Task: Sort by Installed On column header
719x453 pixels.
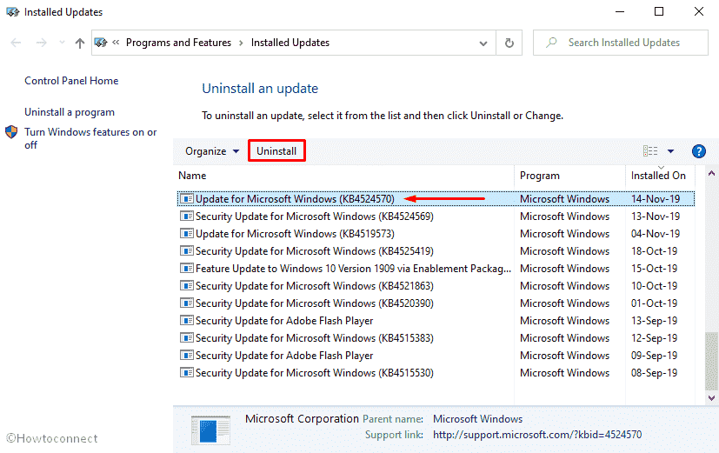Action: click(660, 176)
